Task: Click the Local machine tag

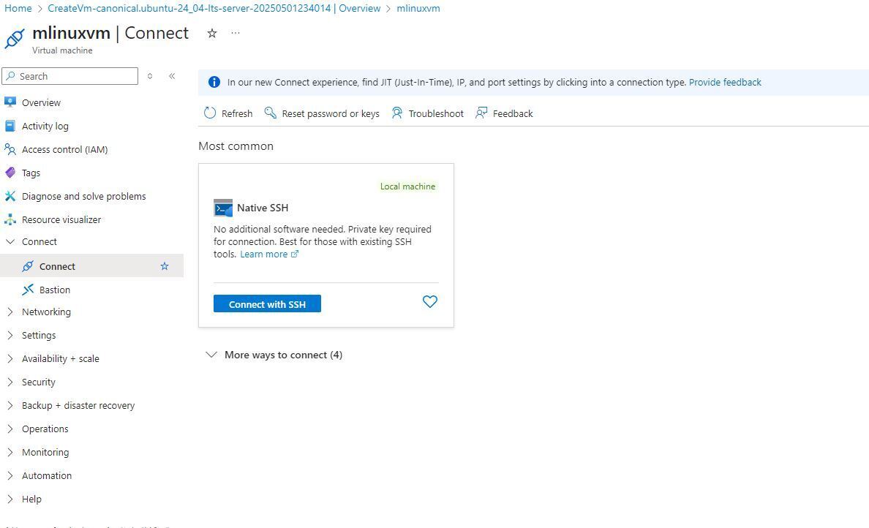Action: pos(407,186)
